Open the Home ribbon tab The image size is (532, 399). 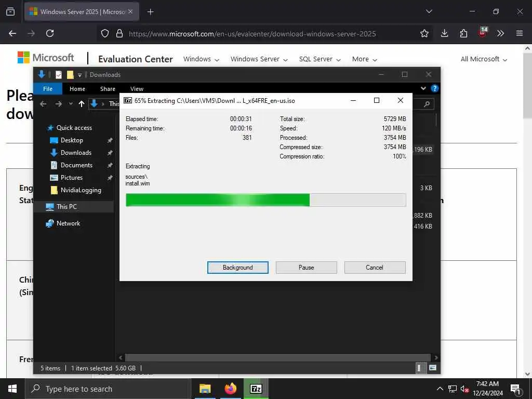77,88
